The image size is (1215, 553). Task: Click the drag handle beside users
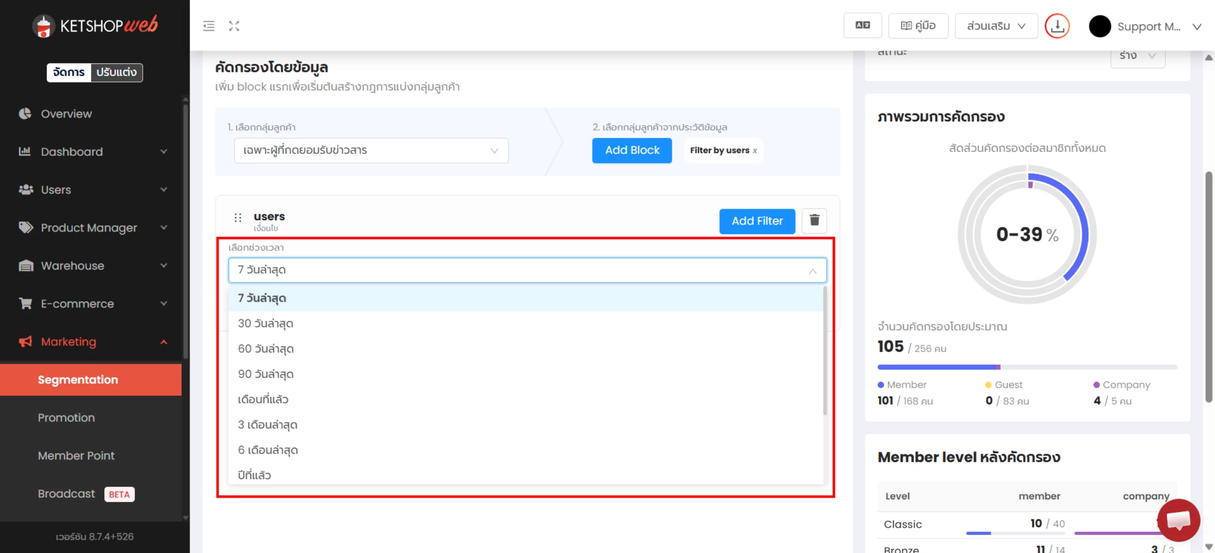238,218
